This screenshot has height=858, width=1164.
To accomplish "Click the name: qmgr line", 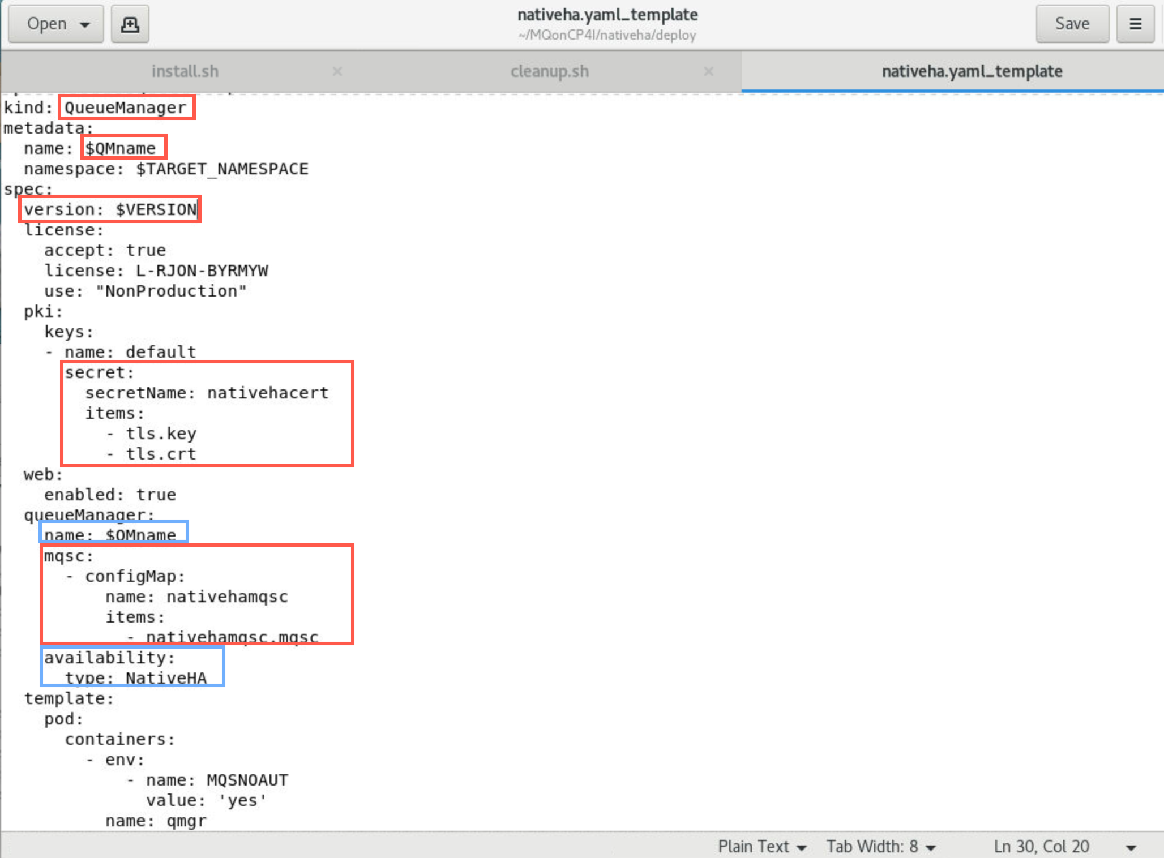I will coord(156,821).
